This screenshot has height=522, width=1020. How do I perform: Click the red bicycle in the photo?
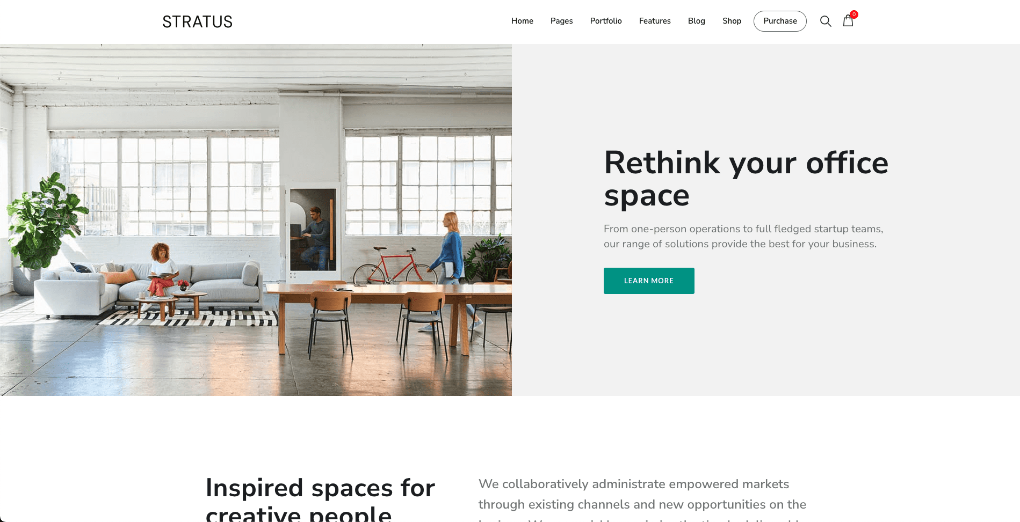(x=395, y=266)
